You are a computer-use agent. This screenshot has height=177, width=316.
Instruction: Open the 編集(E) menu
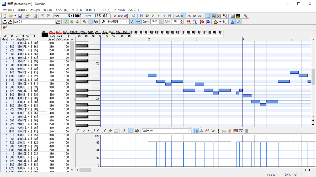click(22, 10)
